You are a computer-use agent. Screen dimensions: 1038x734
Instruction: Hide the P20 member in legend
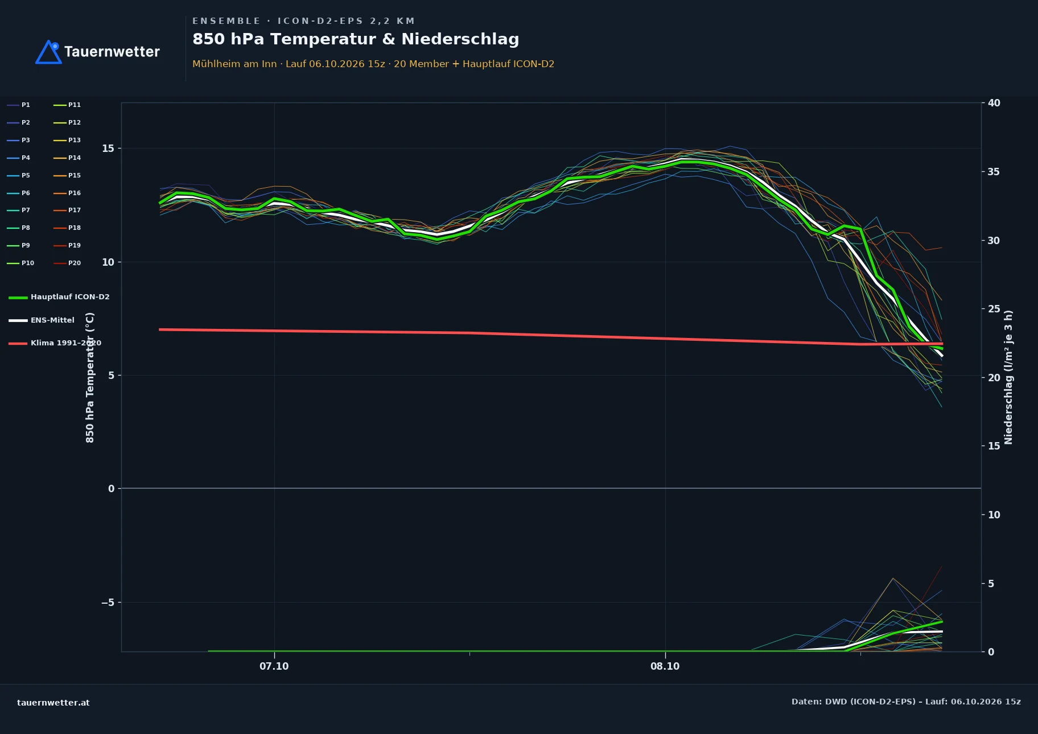(x=67, y=263)
